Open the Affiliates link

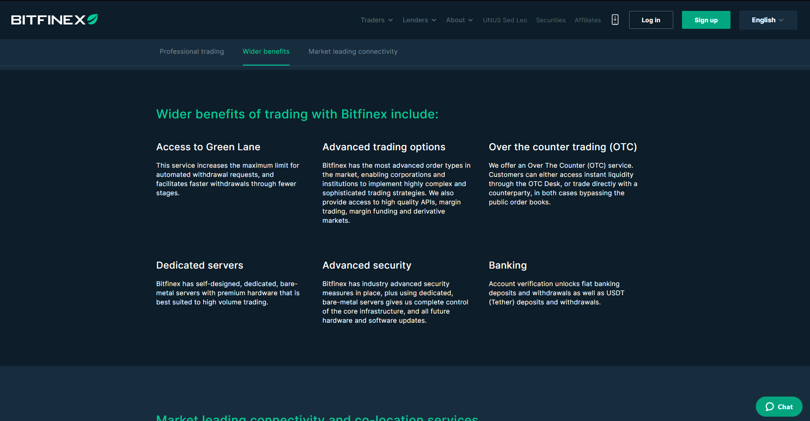coord(588,20)
